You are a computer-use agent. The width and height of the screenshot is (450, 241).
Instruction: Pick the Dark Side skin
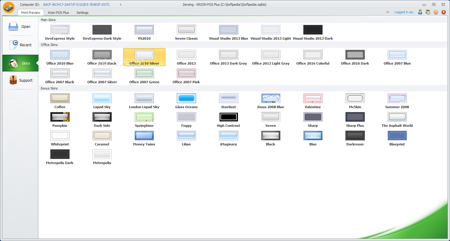(102, 120)
